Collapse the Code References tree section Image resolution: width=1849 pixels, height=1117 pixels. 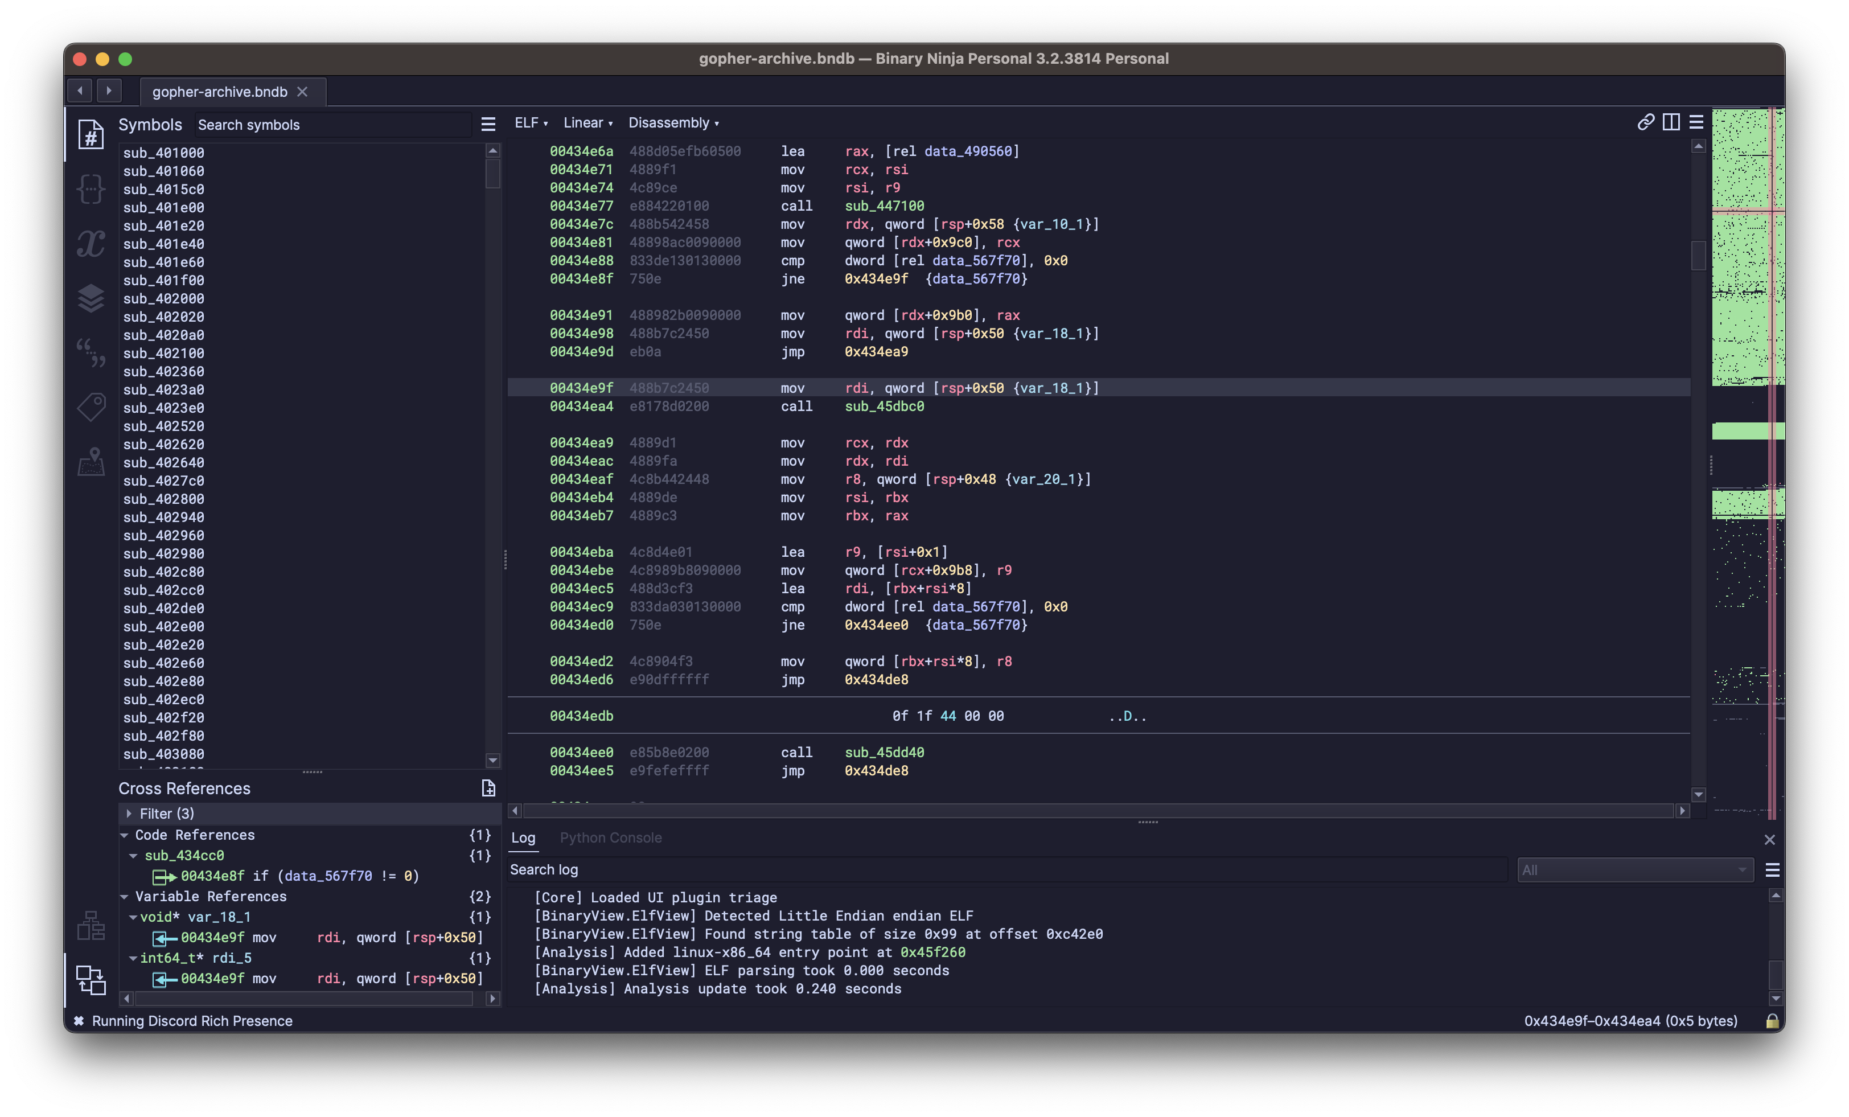tap(125, 835)
